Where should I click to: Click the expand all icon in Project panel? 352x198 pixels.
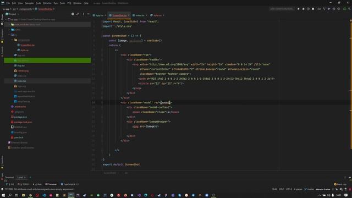[78, 14]
